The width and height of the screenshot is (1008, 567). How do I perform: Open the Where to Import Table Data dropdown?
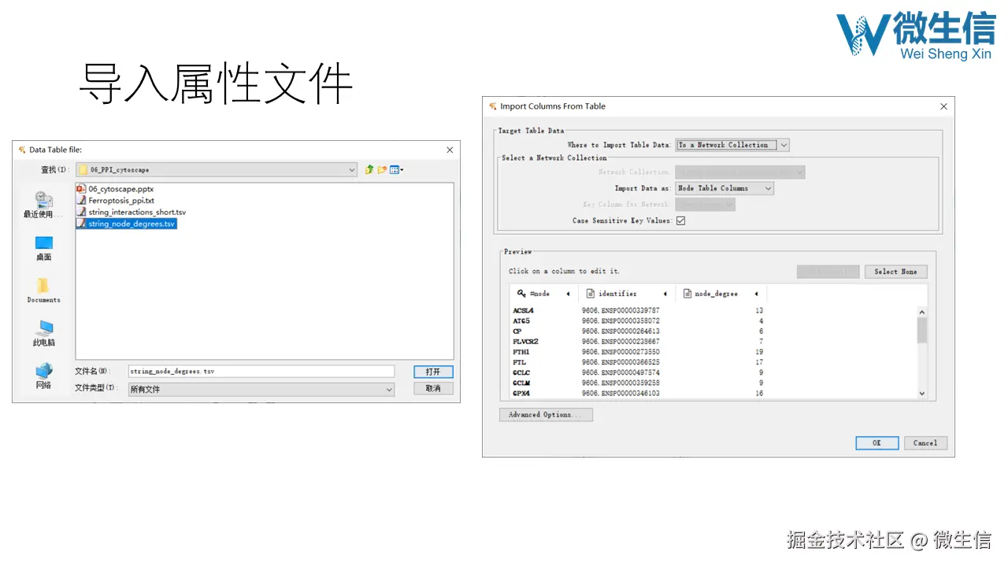[784, 144]
